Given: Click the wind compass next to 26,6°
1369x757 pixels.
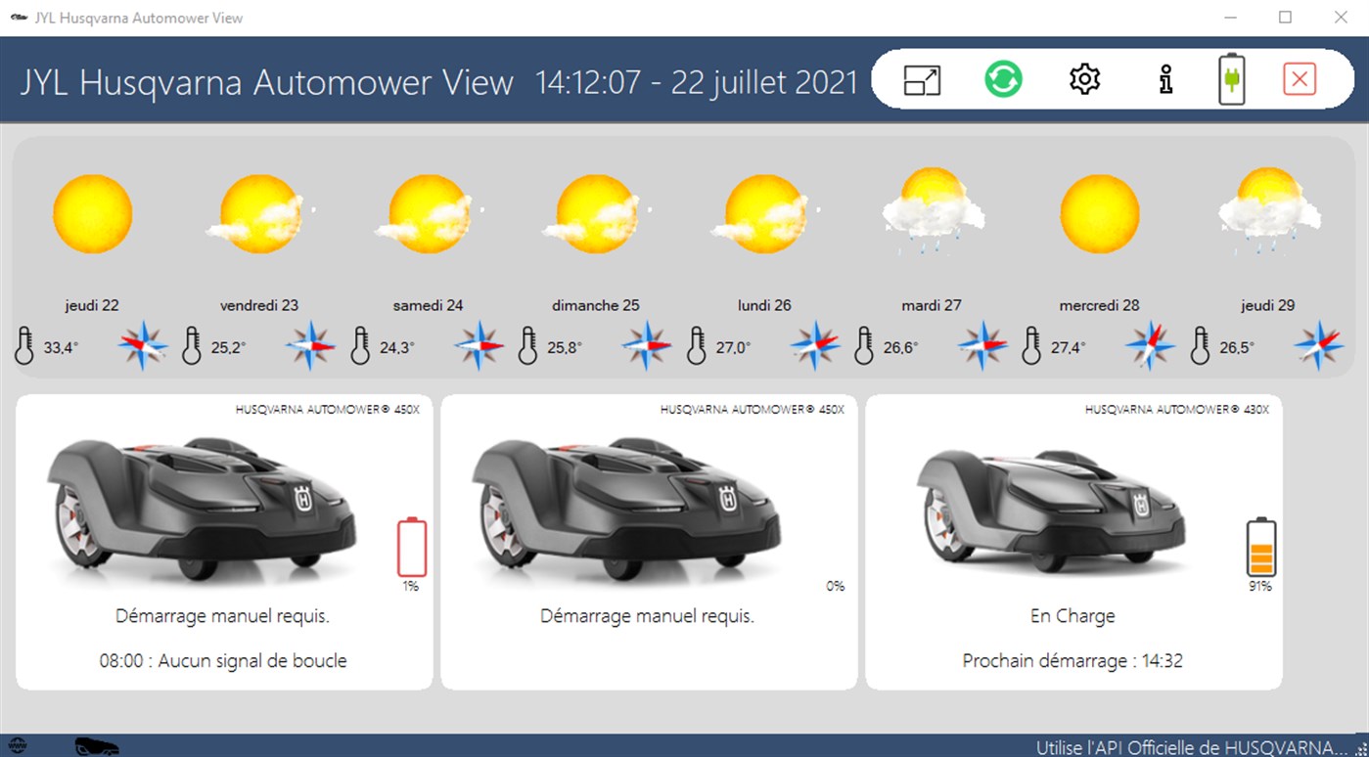Looking at the screenshot, I should (982, 345).
